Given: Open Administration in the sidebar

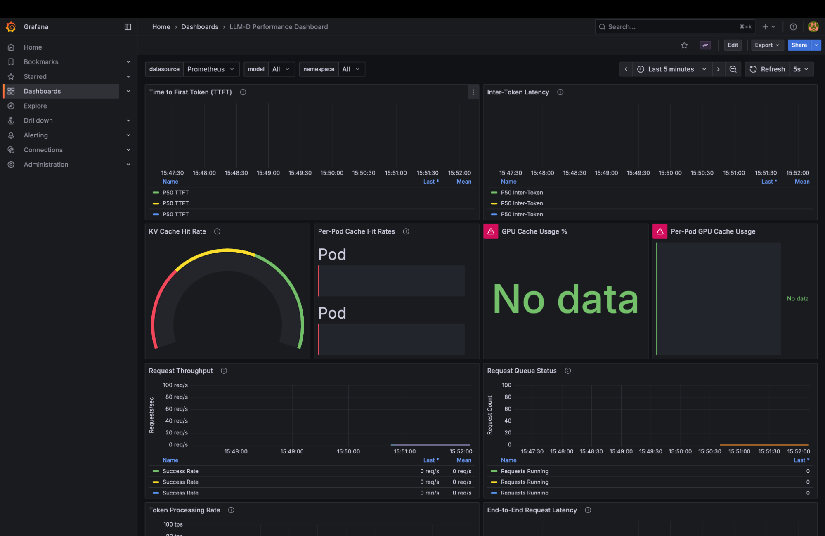Looking at the screenshot, I should pos(46,165).
